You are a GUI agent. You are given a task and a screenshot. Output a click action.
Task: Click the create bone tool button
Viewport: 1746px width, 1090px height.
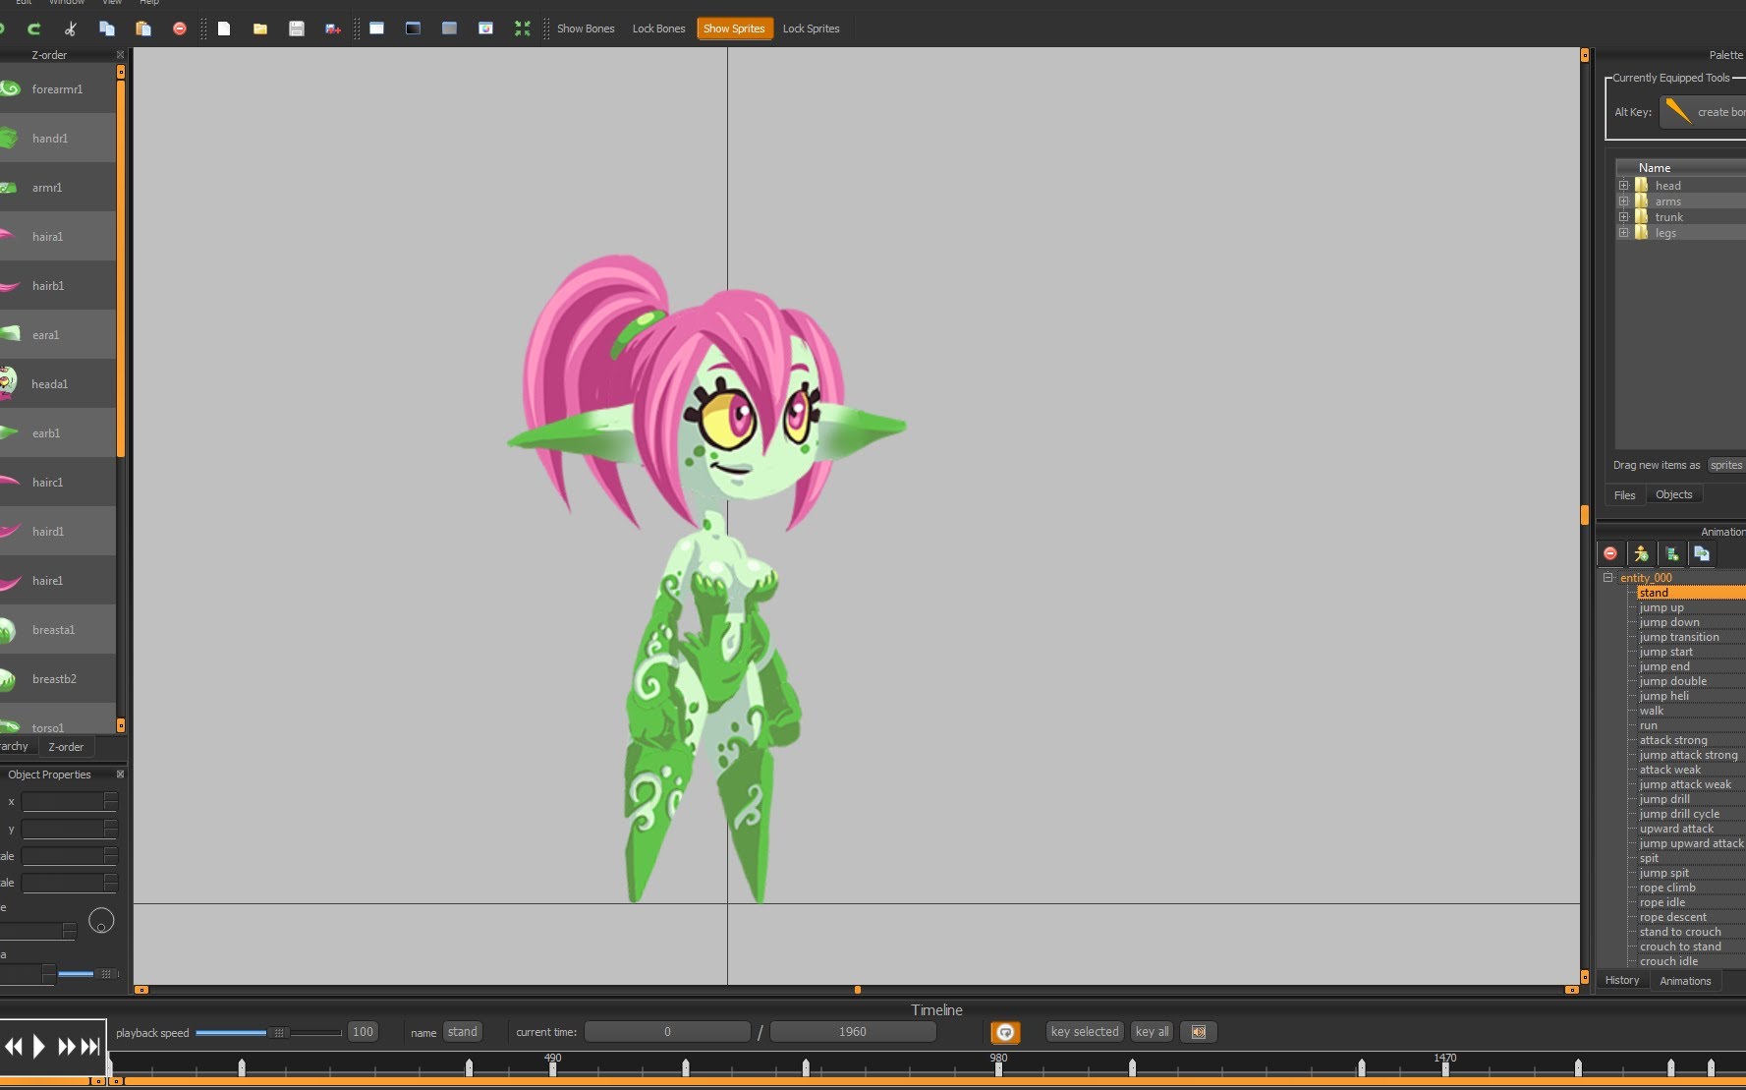pyautogui.click(x=1703, y=112)
